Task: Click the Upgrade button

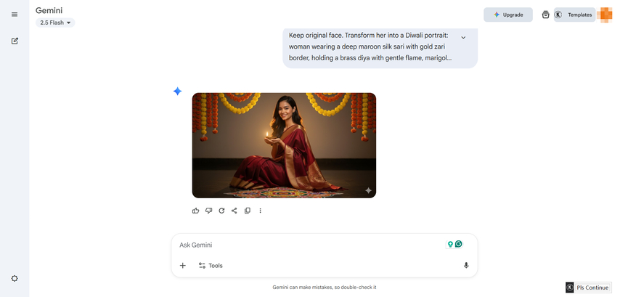Action: [508, 15]
